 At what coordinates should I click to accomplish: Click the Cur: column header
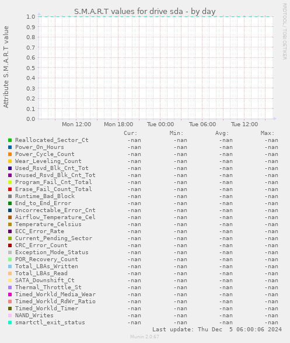pyautogui.click(x=131, y=133)
